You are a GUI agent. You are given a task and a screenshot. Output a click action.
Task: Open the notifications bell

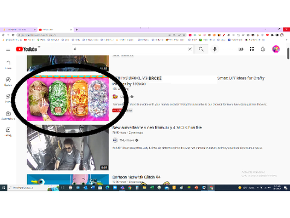263,49
